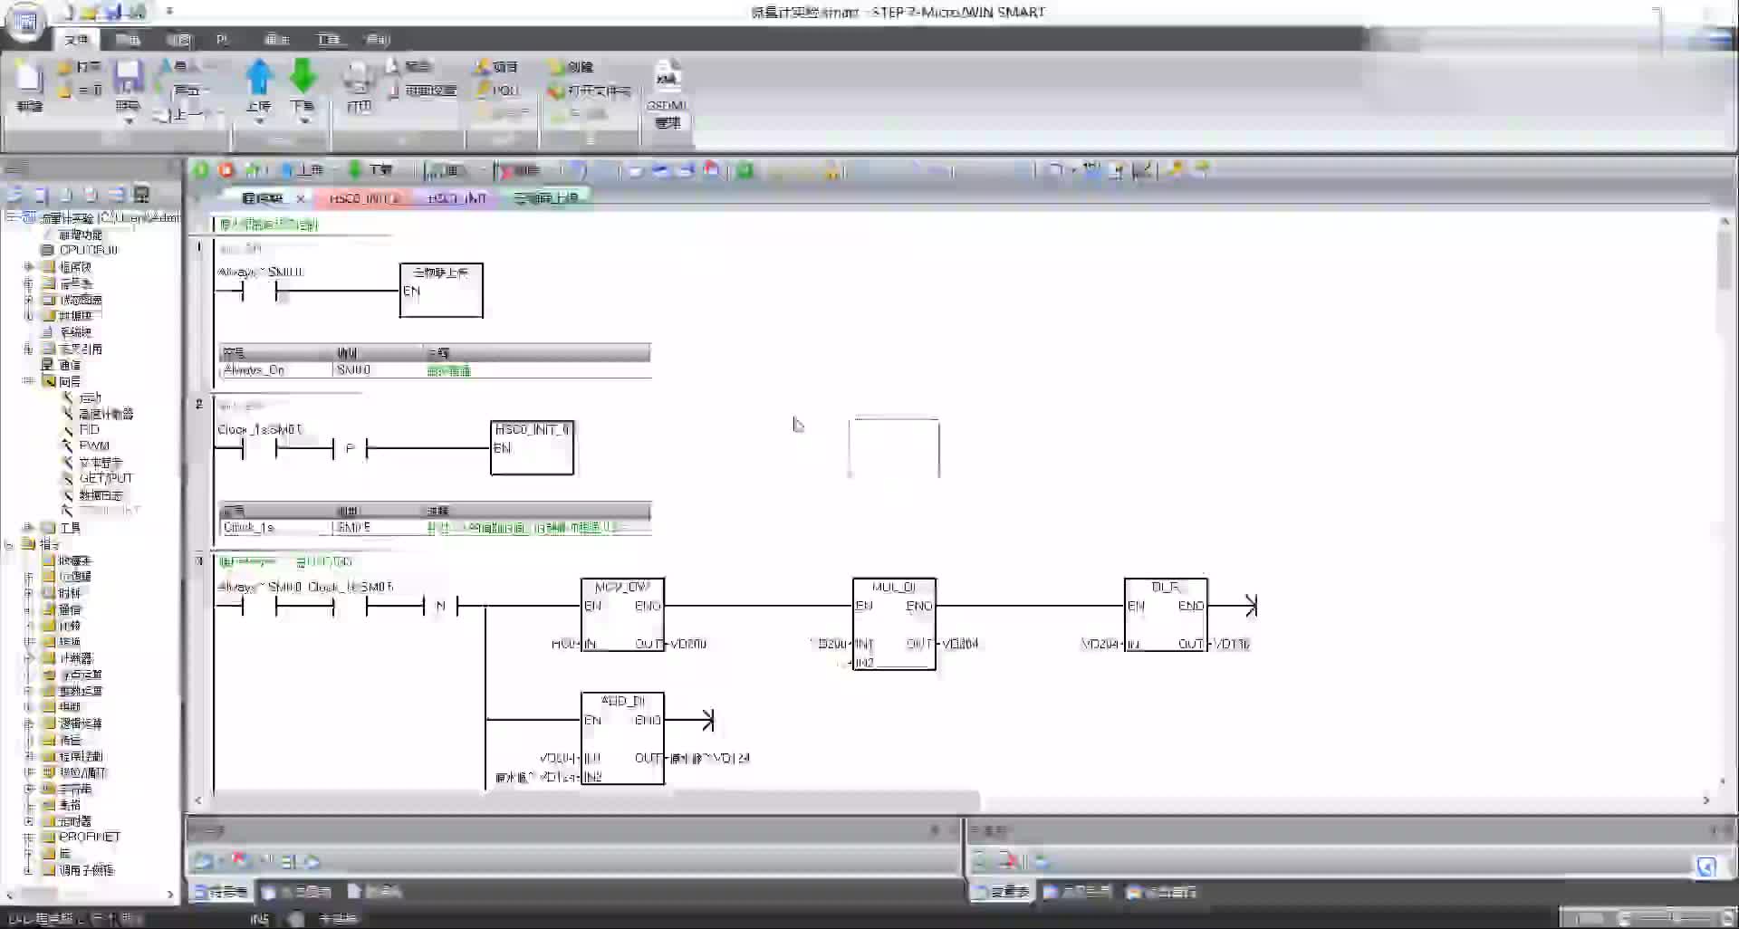Select PWM wizard in project tree
This screenshot has height=929, width=1739.
click(x=93, y=446)
